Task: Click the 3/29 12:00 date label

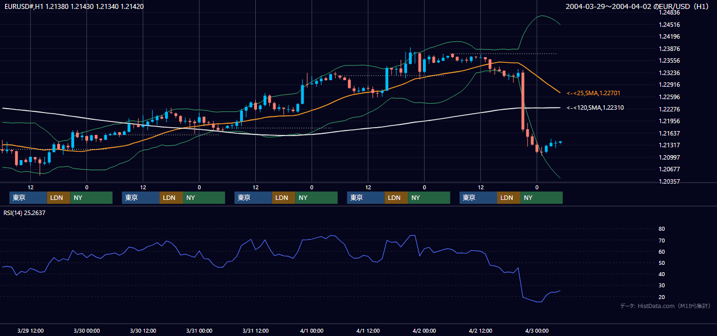Action: tap(30, 330)
